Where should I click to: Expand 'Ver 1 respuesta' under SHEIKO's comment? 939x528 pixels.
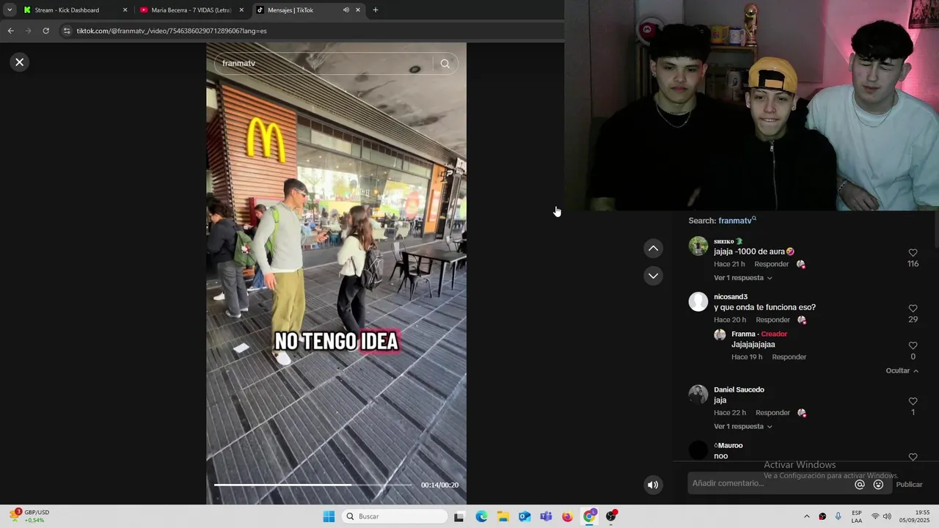pyautogui.click(x=742, y=278)
